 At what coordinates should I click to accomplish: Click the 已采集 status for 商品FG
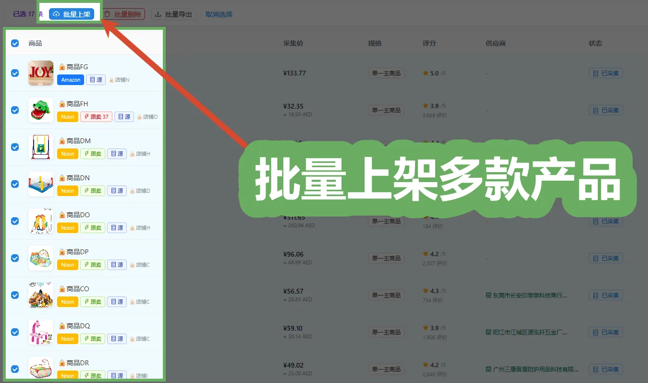point(606,73)
